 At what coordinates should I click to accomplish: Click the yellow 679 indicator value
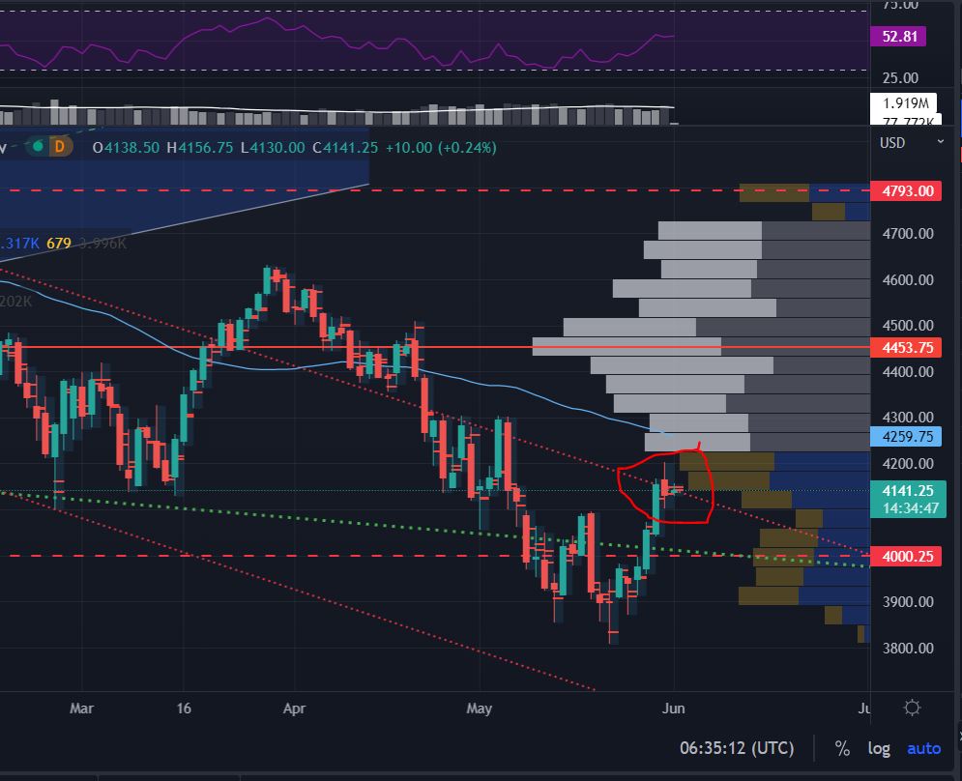tap(59, 243)
